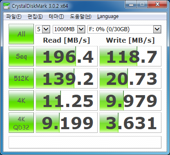Open the 도움말(H) menu
Viewport: 170px width, 155px height.
pyautogui.click(x=81, y=16)
